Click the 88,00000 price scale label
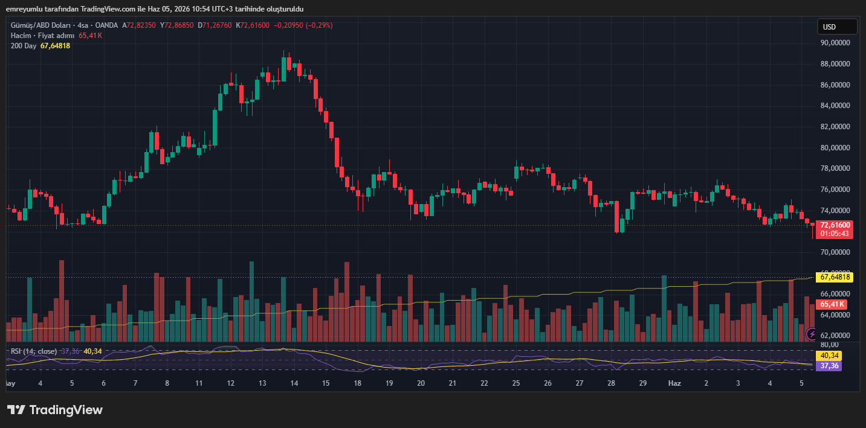Image resolution: width=866 pixels, height=428 pixels. click(x=834, y=64)
